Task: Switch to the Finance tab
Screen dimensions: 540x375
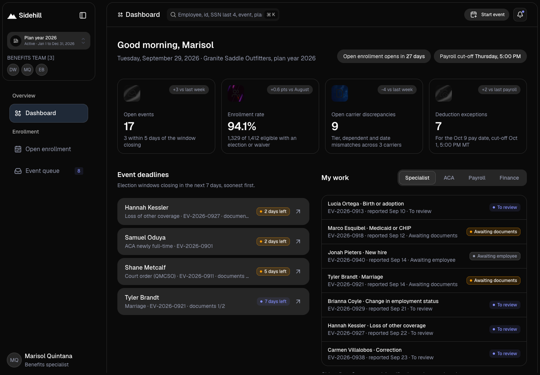Action: tap(509, 178)
